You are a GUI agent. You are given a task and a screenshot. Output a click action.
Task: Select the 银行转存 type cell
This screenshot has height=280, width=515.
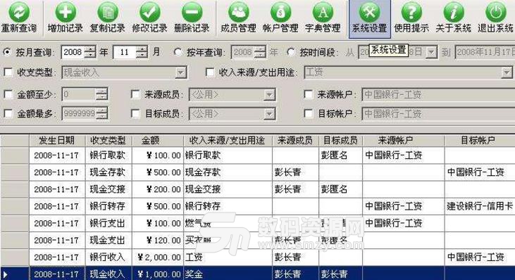coord(108,206)
